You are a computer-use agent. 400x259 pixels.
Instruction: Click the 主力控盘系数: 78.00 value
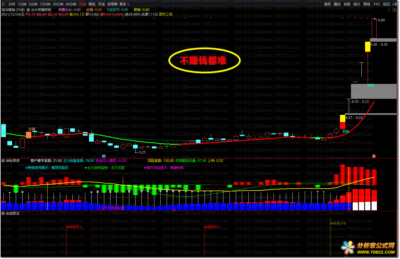79,161
